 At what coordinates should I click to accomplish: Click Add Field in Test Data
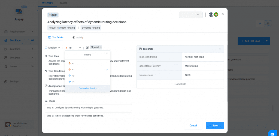point(180,84)
